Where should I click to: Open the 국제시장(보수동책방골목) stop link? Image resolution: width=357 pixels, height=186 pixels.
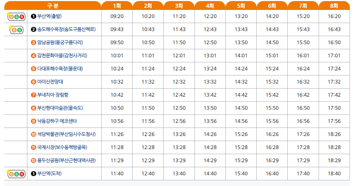tap(62, 147)
